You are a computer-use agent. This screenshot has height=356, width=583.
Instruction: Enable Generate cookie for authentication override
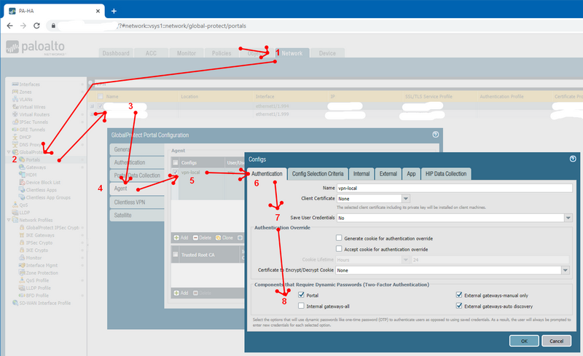(x=339, y=238)
